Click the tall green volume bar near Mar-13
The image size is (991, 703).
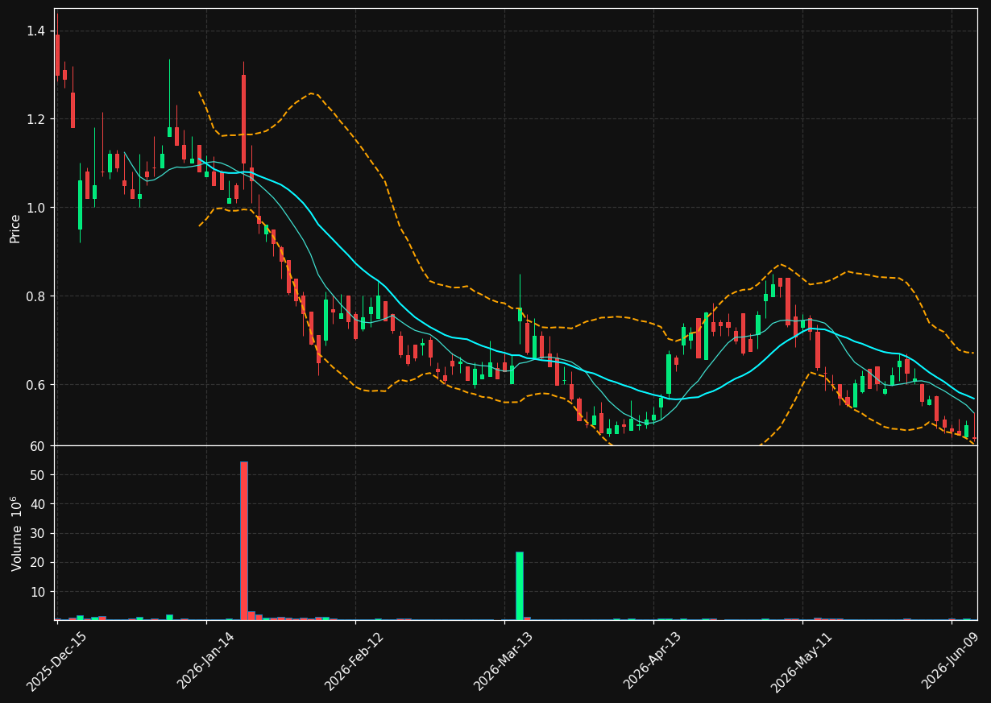coord(520,585)
